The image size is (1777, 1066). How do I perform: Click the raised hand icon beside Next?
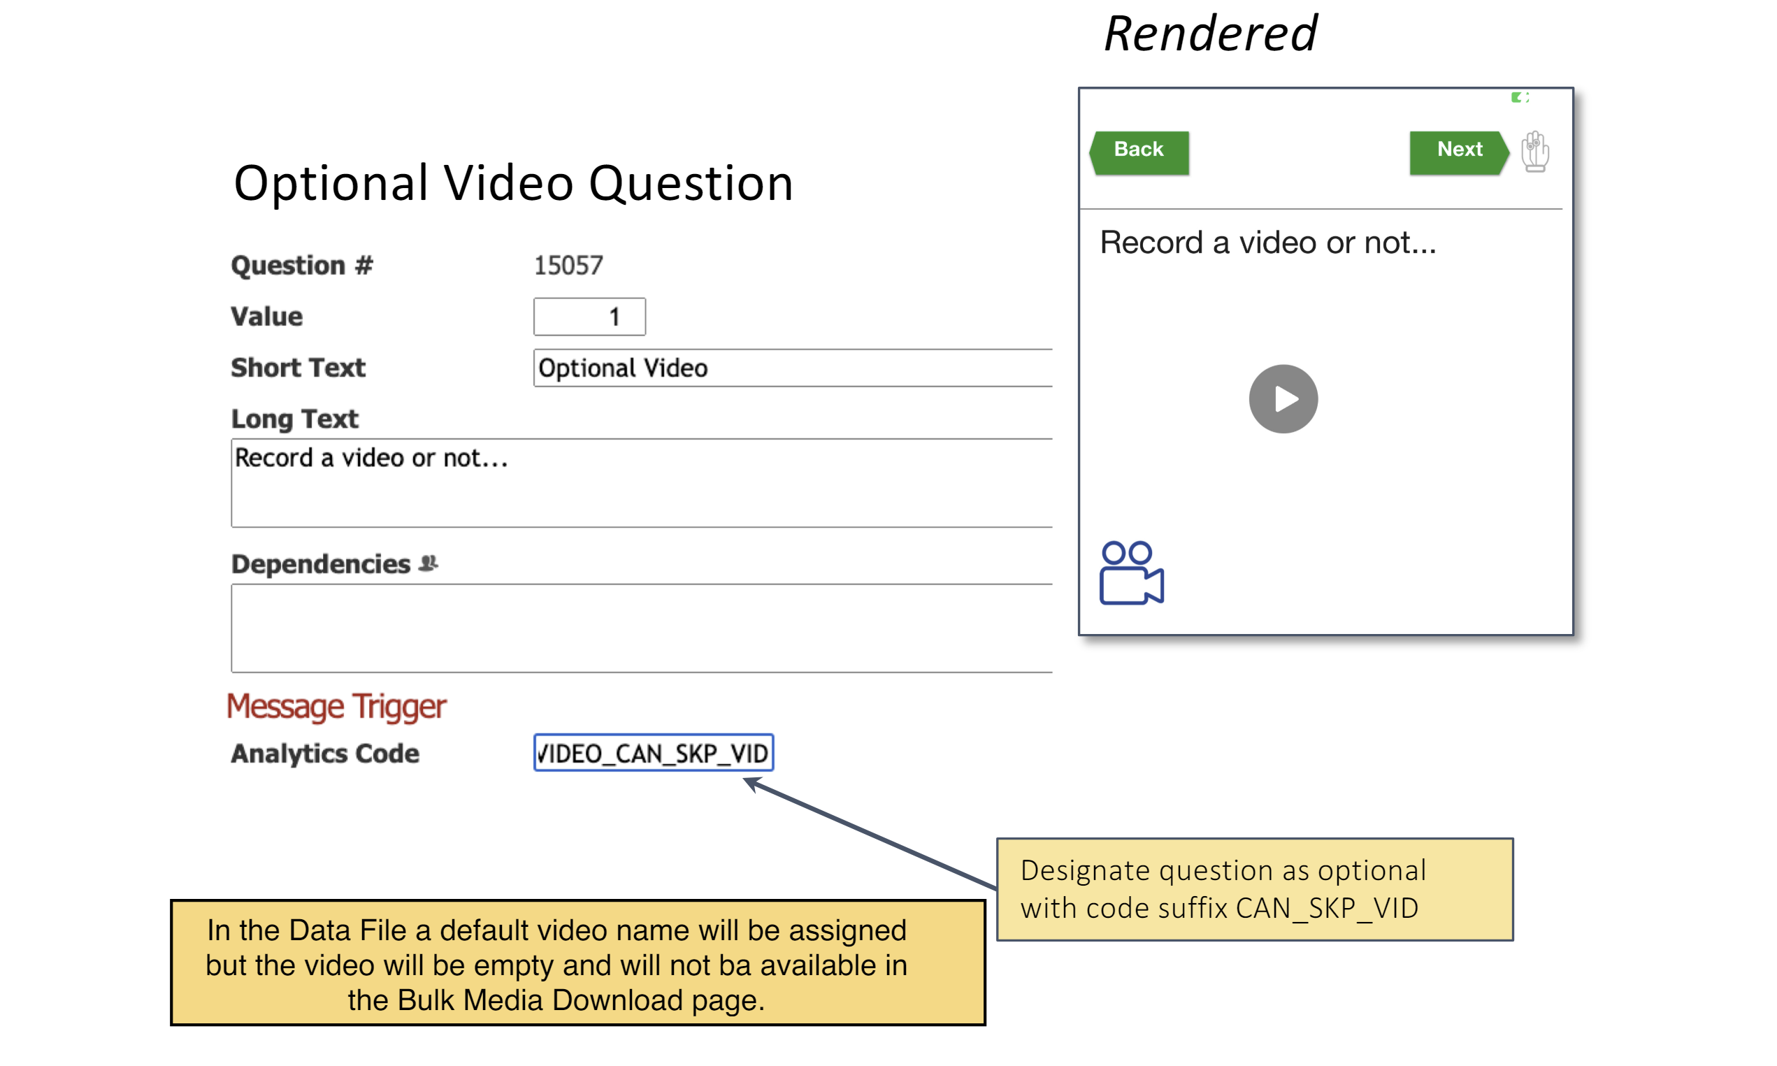tap(1534, 152)
